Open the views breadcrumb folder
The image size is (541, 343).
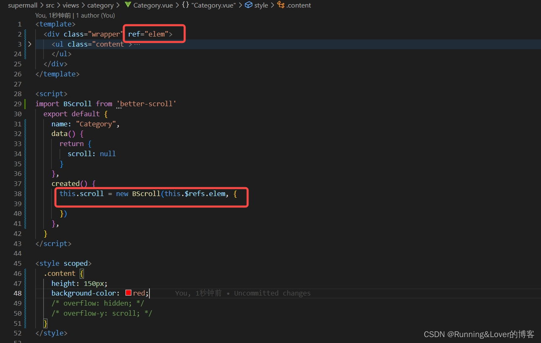pyautogui.click(x=71, y=5)
